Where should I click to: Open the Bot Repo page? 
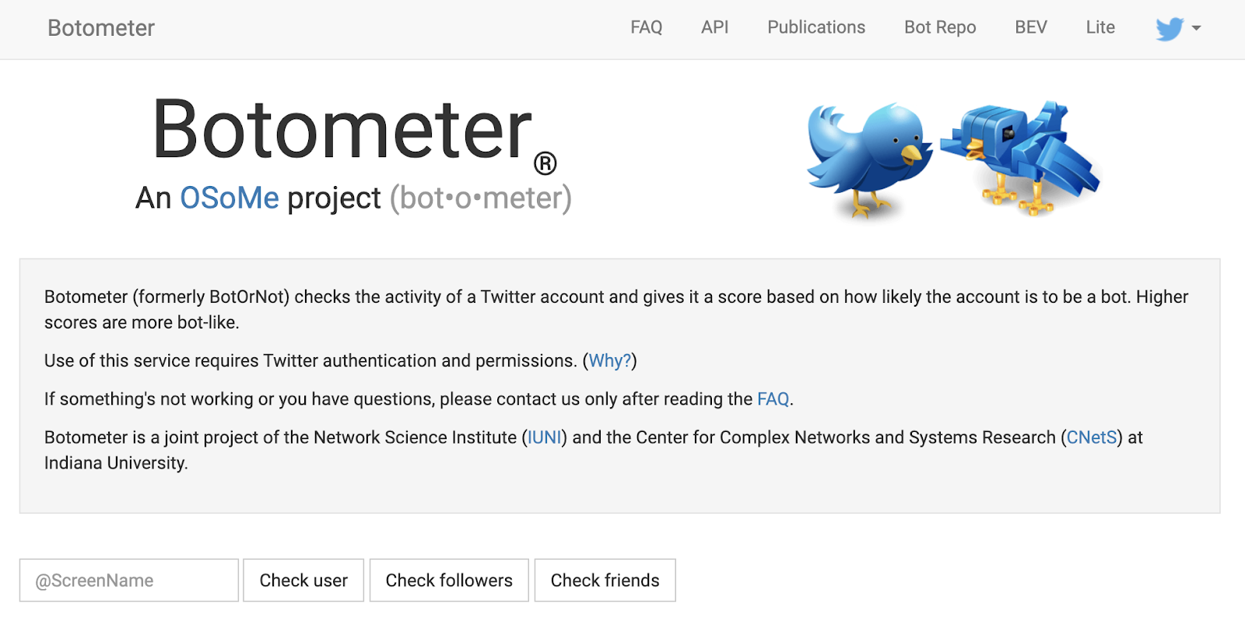940,28
